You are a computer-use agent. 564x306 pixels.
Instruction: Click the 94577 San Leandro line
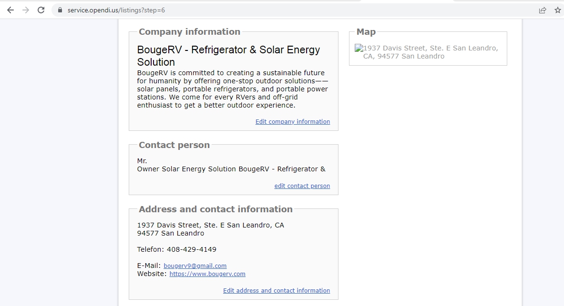(x=171, y=234)
